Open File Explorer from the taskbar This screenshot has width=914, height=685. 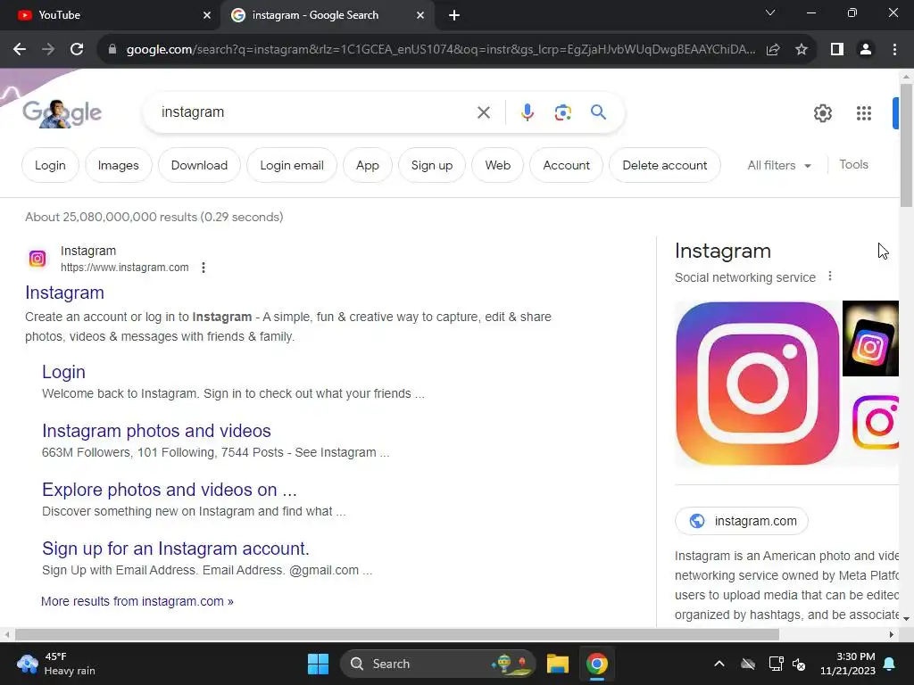(x=557, y=664)
